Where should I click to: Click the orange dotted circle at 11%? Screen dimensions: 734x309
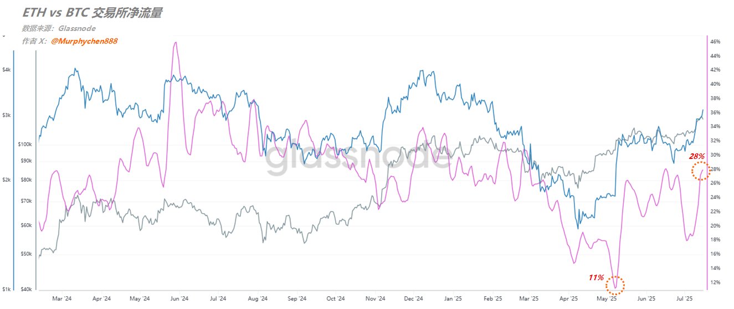[615, 285]
